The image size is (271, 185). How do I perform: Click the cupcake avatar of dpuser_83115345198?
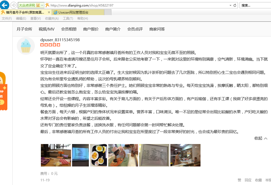tap(26, 46)
